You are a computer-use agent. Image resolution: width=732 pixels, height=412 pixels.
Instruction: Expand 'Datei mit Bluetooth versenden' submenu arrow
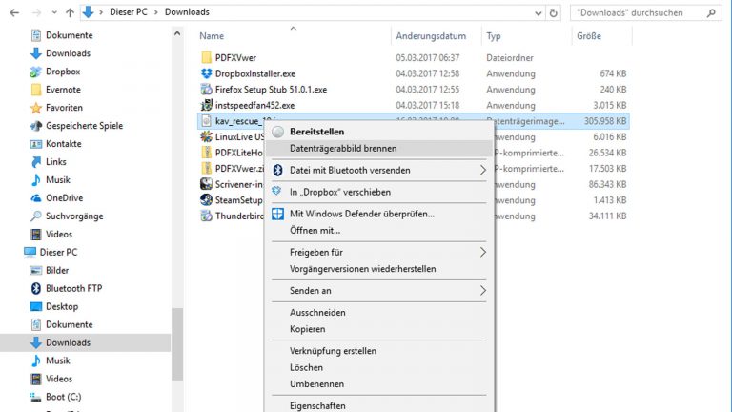coord(482,171)
